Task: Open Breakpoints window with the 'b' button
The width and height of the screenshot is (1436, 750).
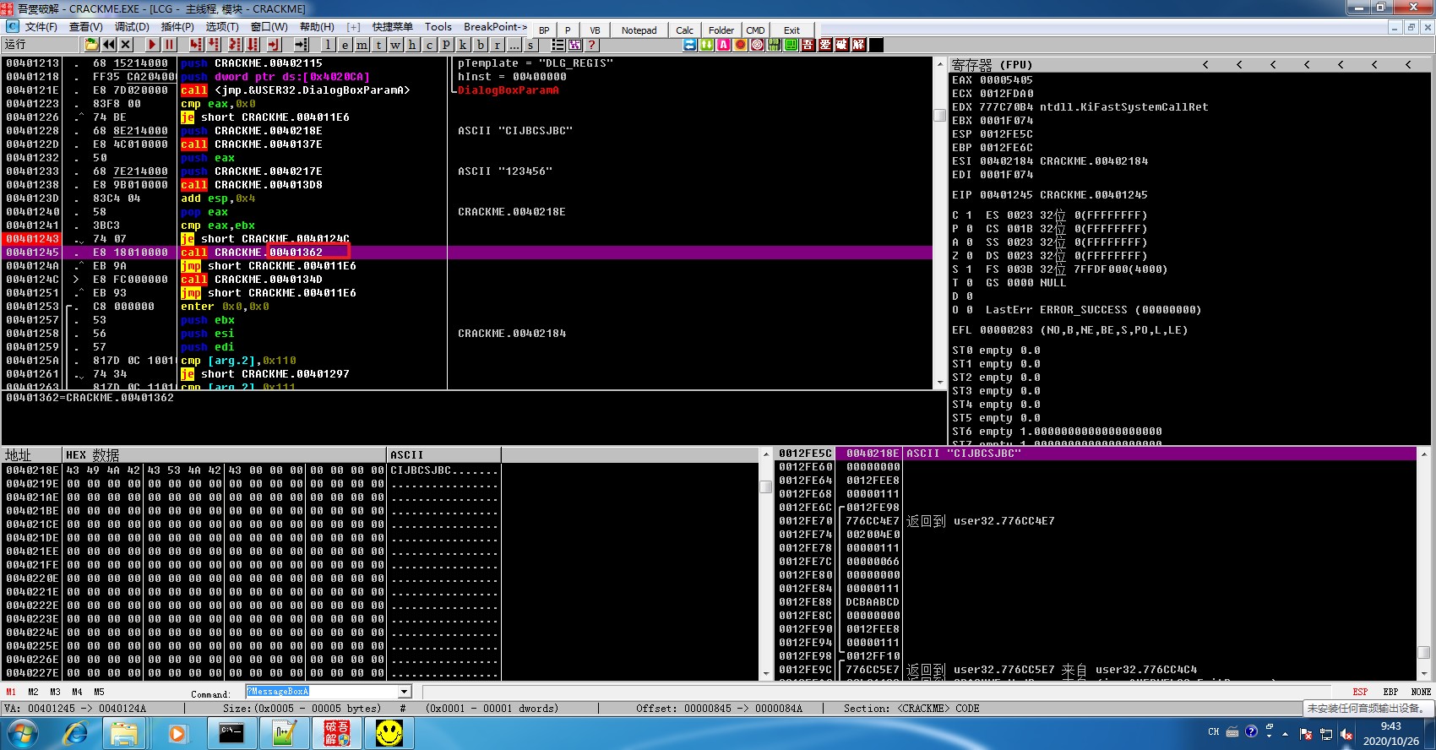Action: (x=480, y=45)
